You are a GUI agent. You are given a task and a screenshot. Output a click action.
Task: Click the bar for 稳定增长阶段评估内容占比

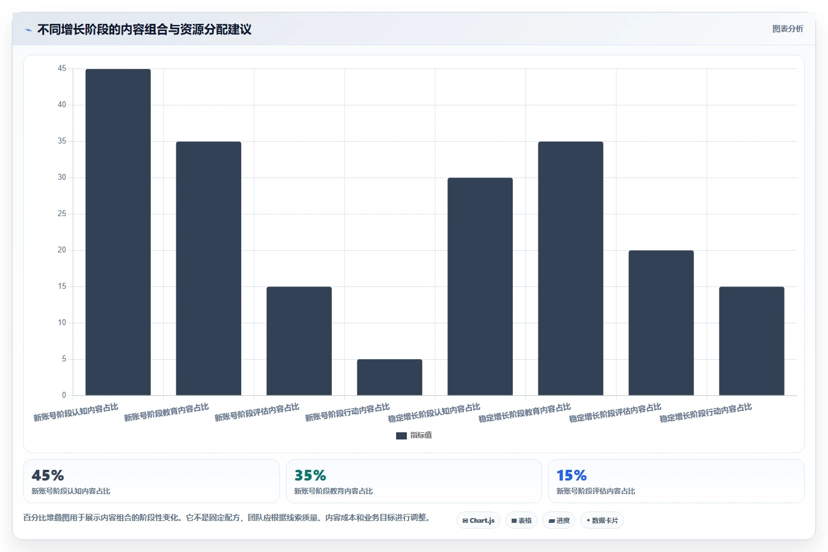pyautogui.click(x=661, y=323)
